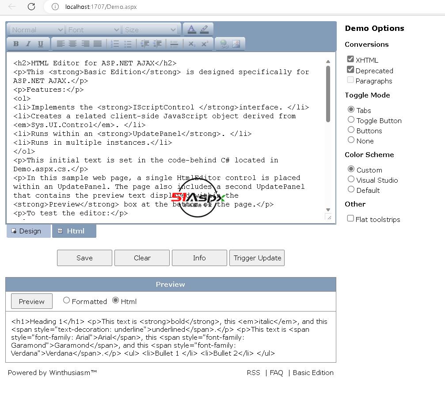Open the Font dropdown

[93, 30]
